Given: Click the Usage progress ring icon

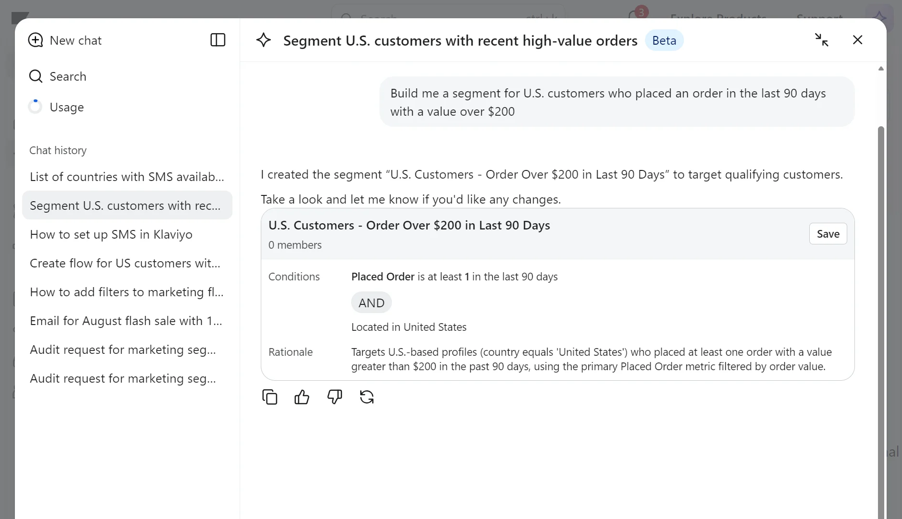Looking at the screenshot, I should coord(35,107).
